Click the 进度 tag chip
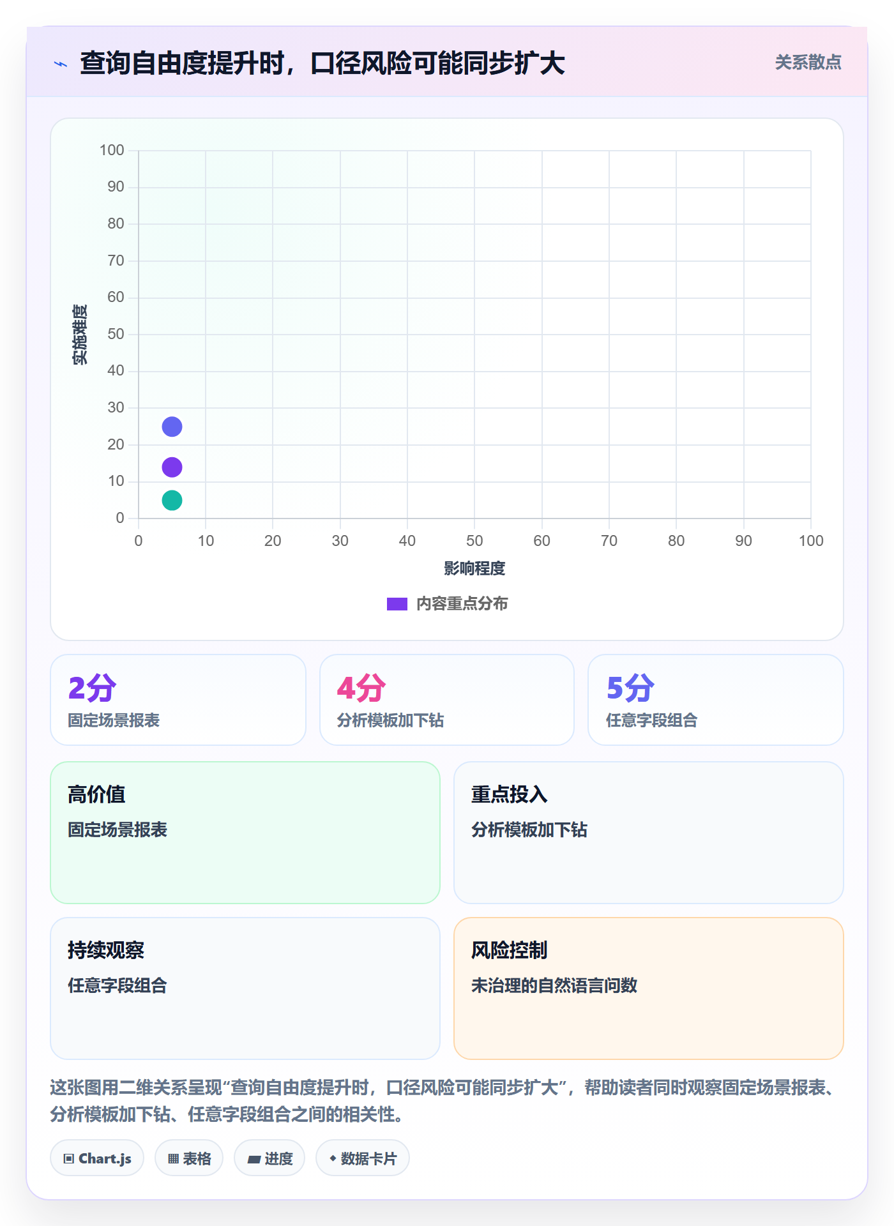This screenshot has width=894, height=1226. [269, 1158]
